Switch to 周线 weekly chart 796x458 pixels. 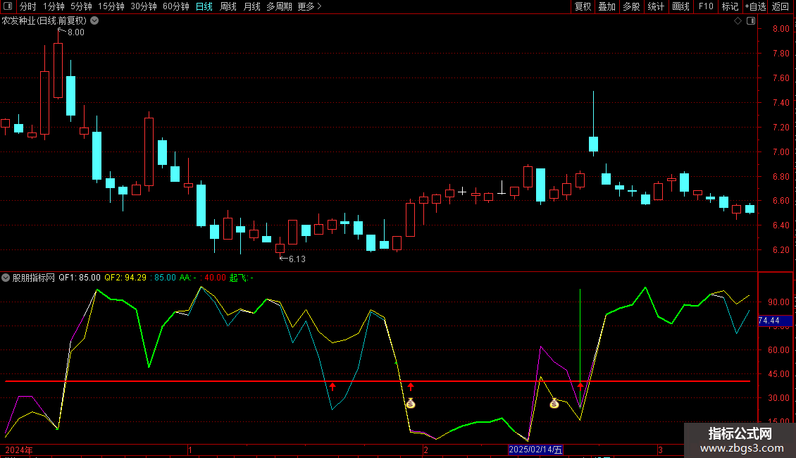tap(228, 6)
